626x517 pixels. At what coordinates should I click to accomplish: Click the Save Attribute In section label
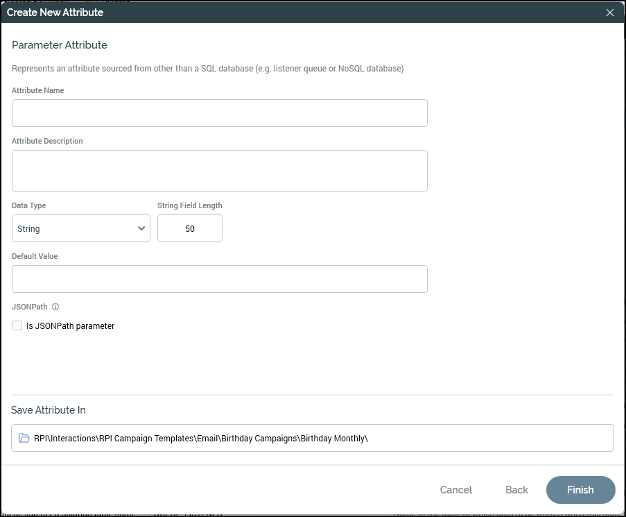(x=49, y=410)
